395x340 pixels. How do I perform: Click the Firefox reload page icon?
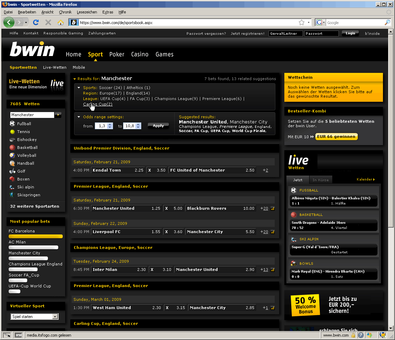click(36, 22)
